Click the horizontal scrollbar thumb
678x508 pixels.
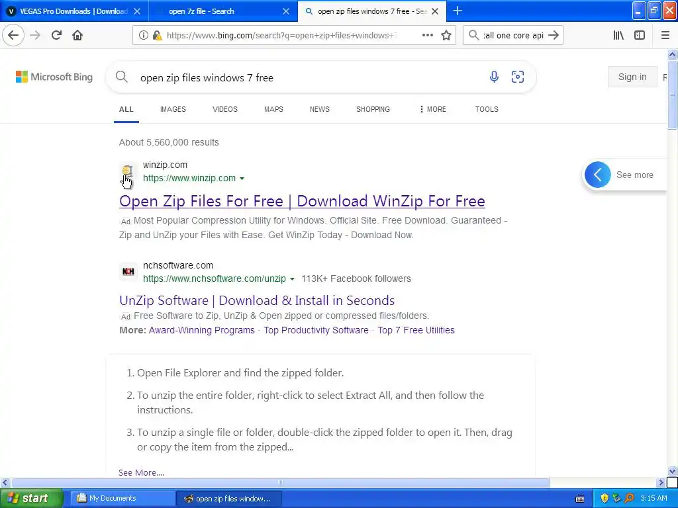pyautogui.click(x=280, y=482)
